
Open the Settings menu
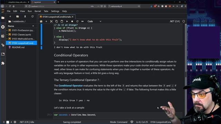55,11
